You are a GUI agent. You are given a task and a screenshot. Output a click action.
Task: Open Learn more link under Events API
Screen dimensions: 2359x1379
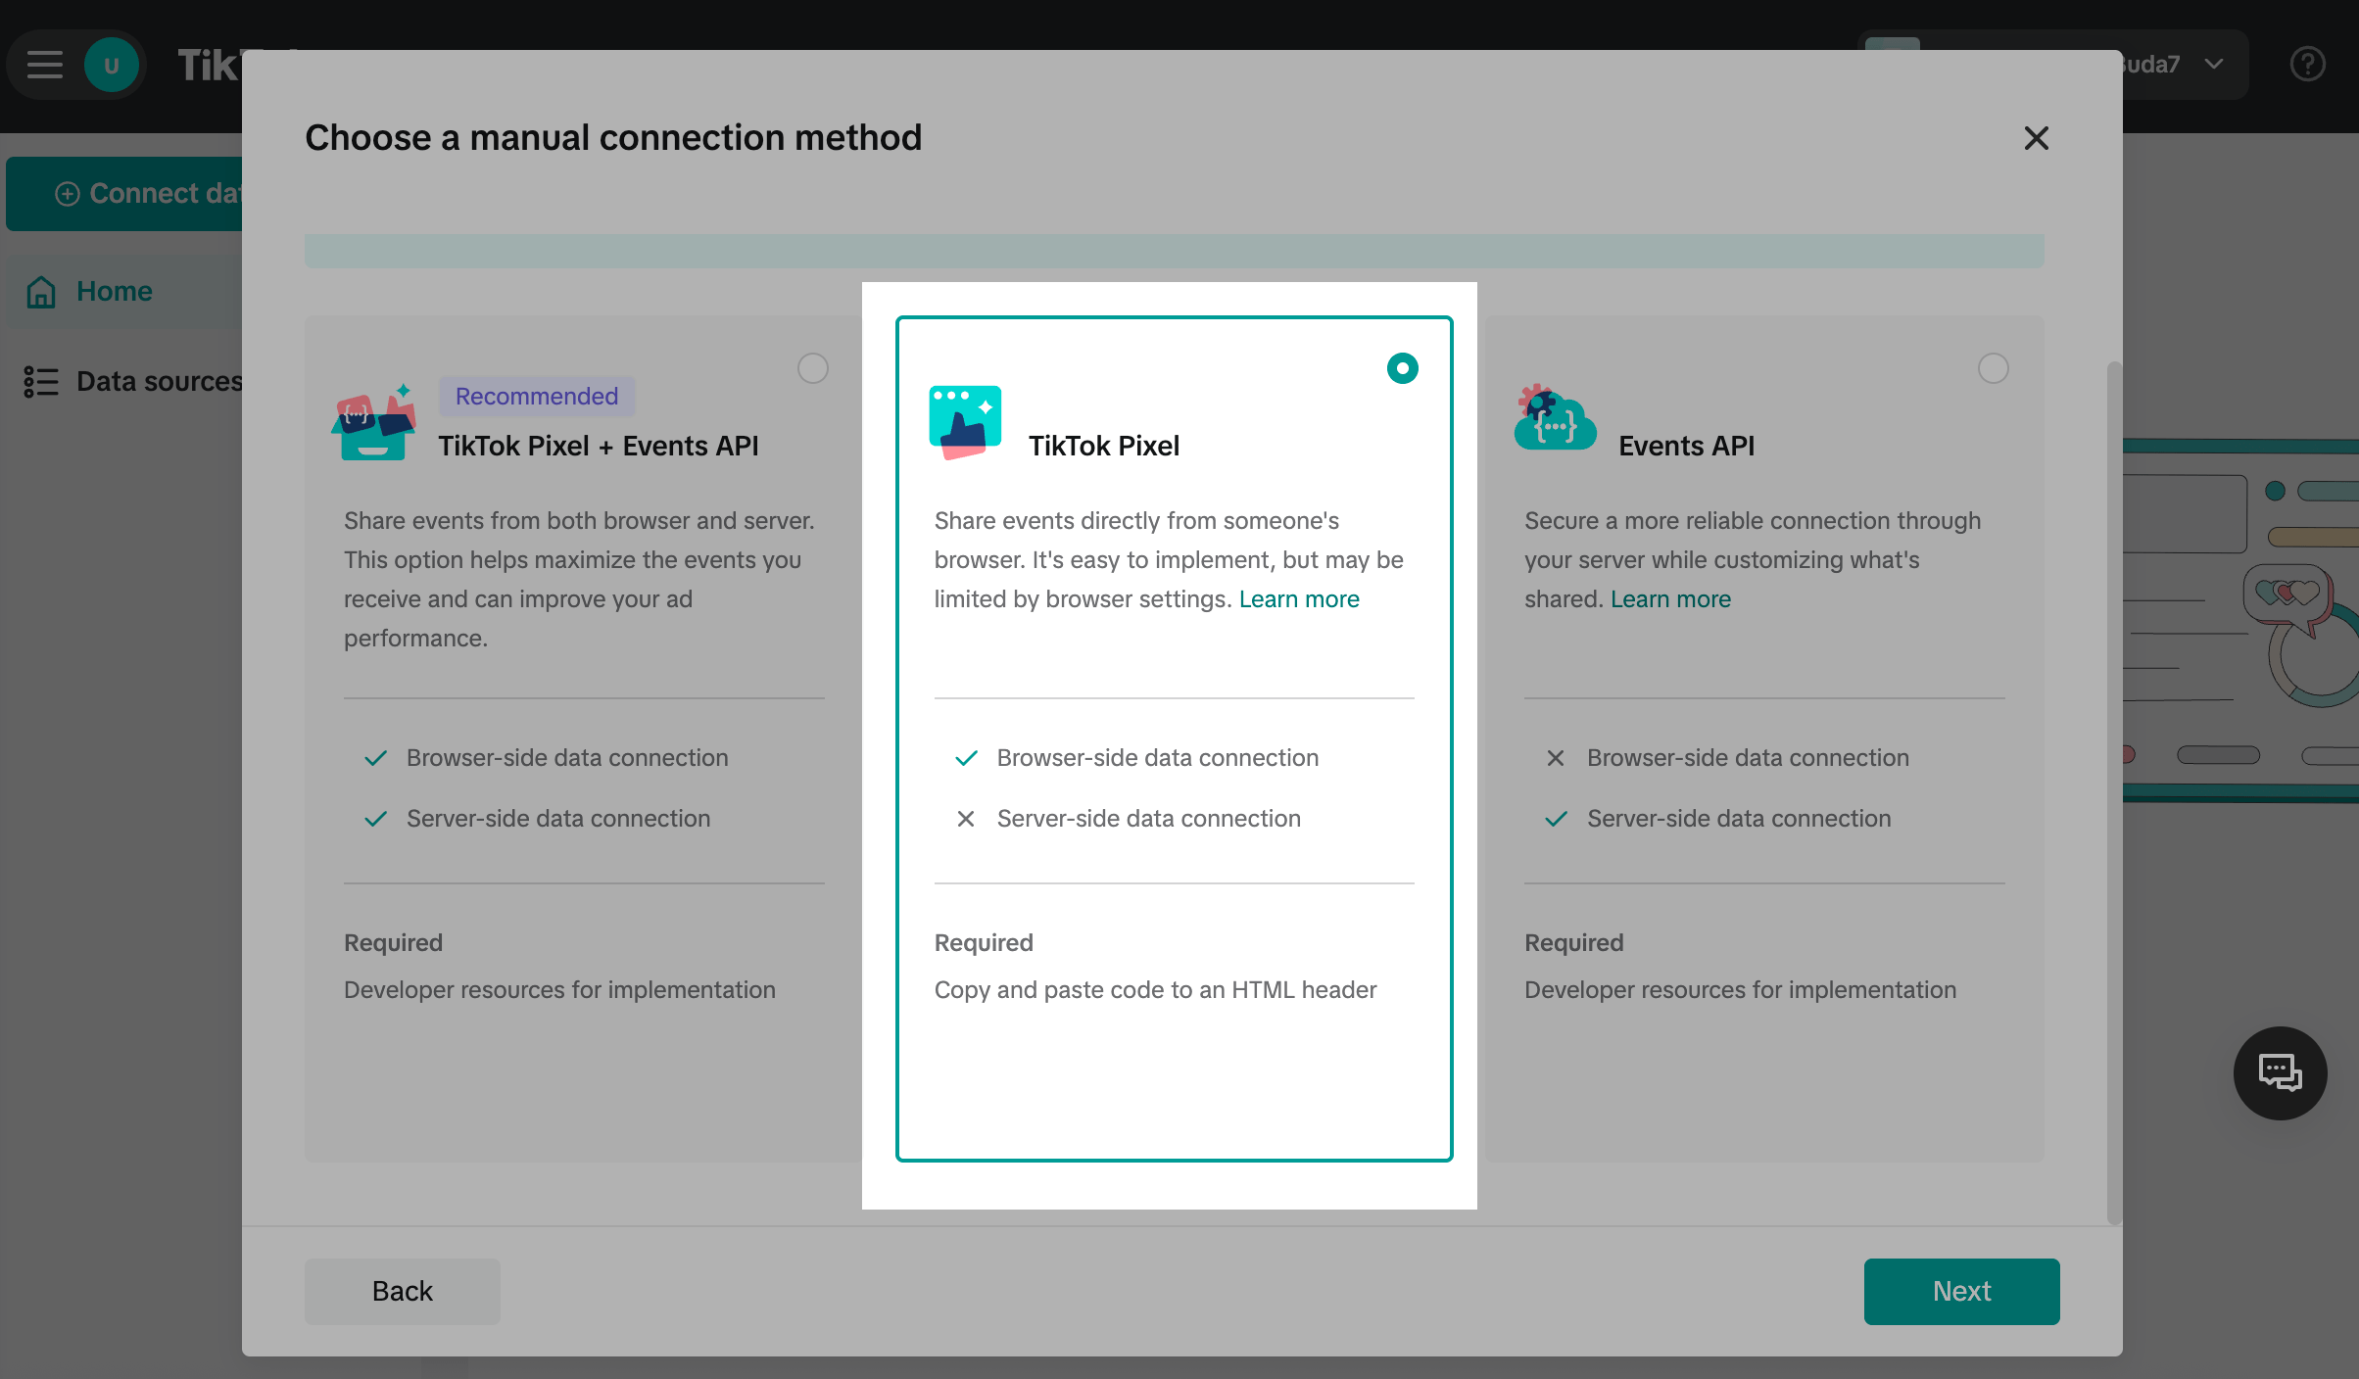(1670, 599)
